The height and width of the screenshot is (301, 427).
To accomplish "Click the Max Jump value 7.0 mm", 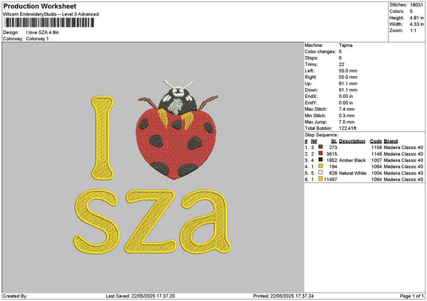I will (x=347, y=122).
